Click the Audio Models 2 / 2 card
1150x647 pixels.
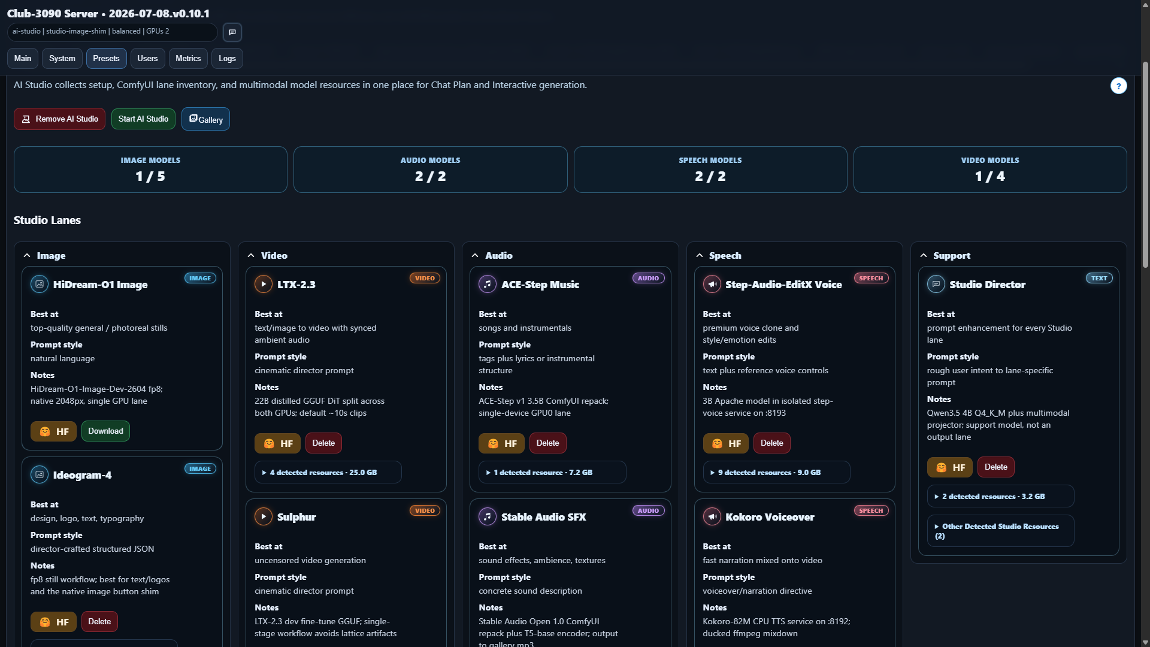point(430,170)
